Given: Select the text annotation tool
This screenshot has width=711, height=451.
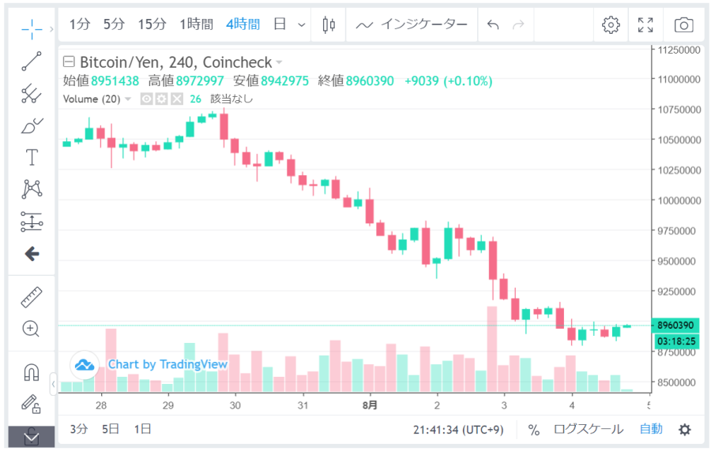Looking at the screenshot, I should [32, 157].
